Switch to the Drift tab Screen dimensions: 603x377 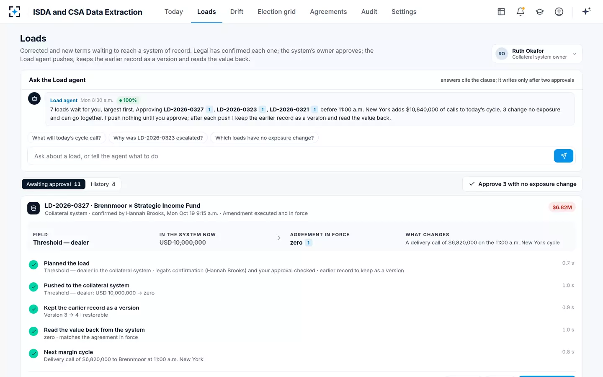click(237, 12)
